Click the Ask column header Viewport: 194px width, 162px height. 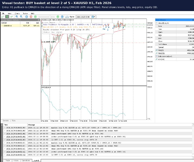[x=35, y=23]
